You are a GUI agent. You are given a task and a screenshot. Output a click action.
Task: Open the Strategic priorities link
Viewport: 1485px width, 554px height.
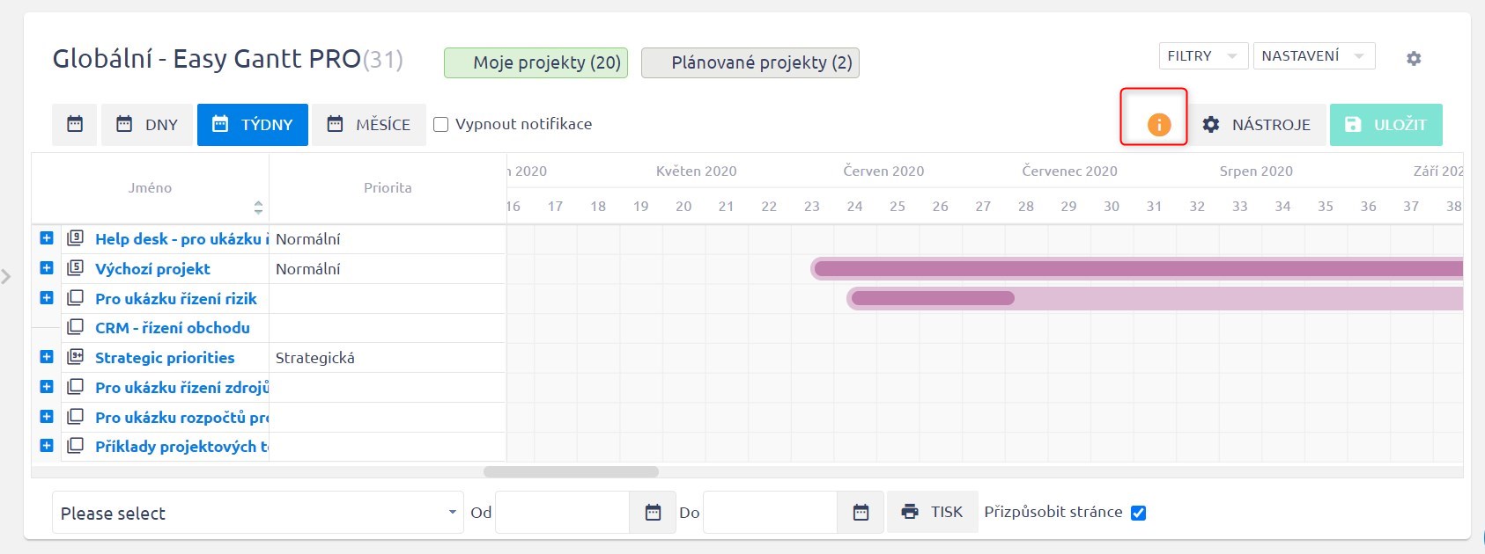coord(165,358)
